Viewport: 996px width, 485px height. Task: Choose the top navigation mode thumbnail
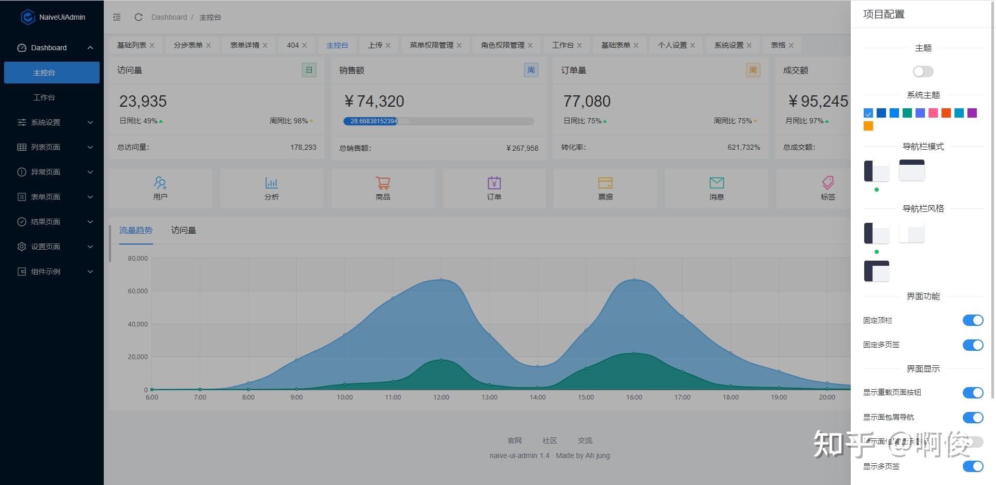[911, 170]
